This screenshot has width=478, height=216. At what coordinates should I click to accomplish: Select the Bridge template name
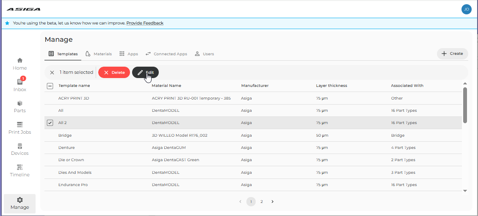[x=65, y=135]
